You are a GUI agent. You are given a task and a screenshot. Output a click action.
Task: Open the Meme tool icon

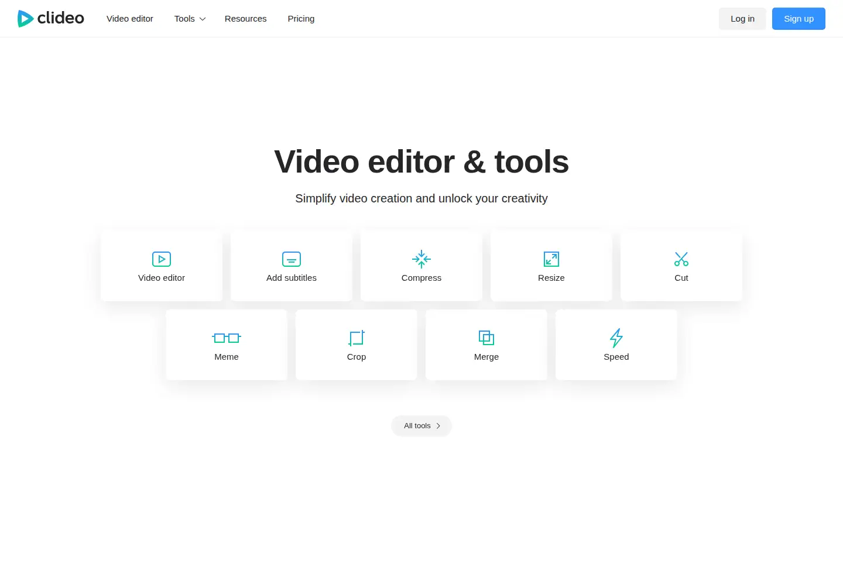[227, 338]
